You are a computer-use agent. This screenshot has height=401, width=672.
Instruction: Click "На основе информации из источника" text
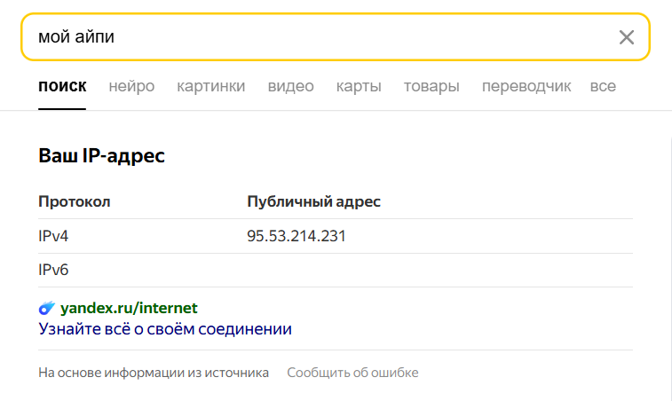(x=154, y=373)
